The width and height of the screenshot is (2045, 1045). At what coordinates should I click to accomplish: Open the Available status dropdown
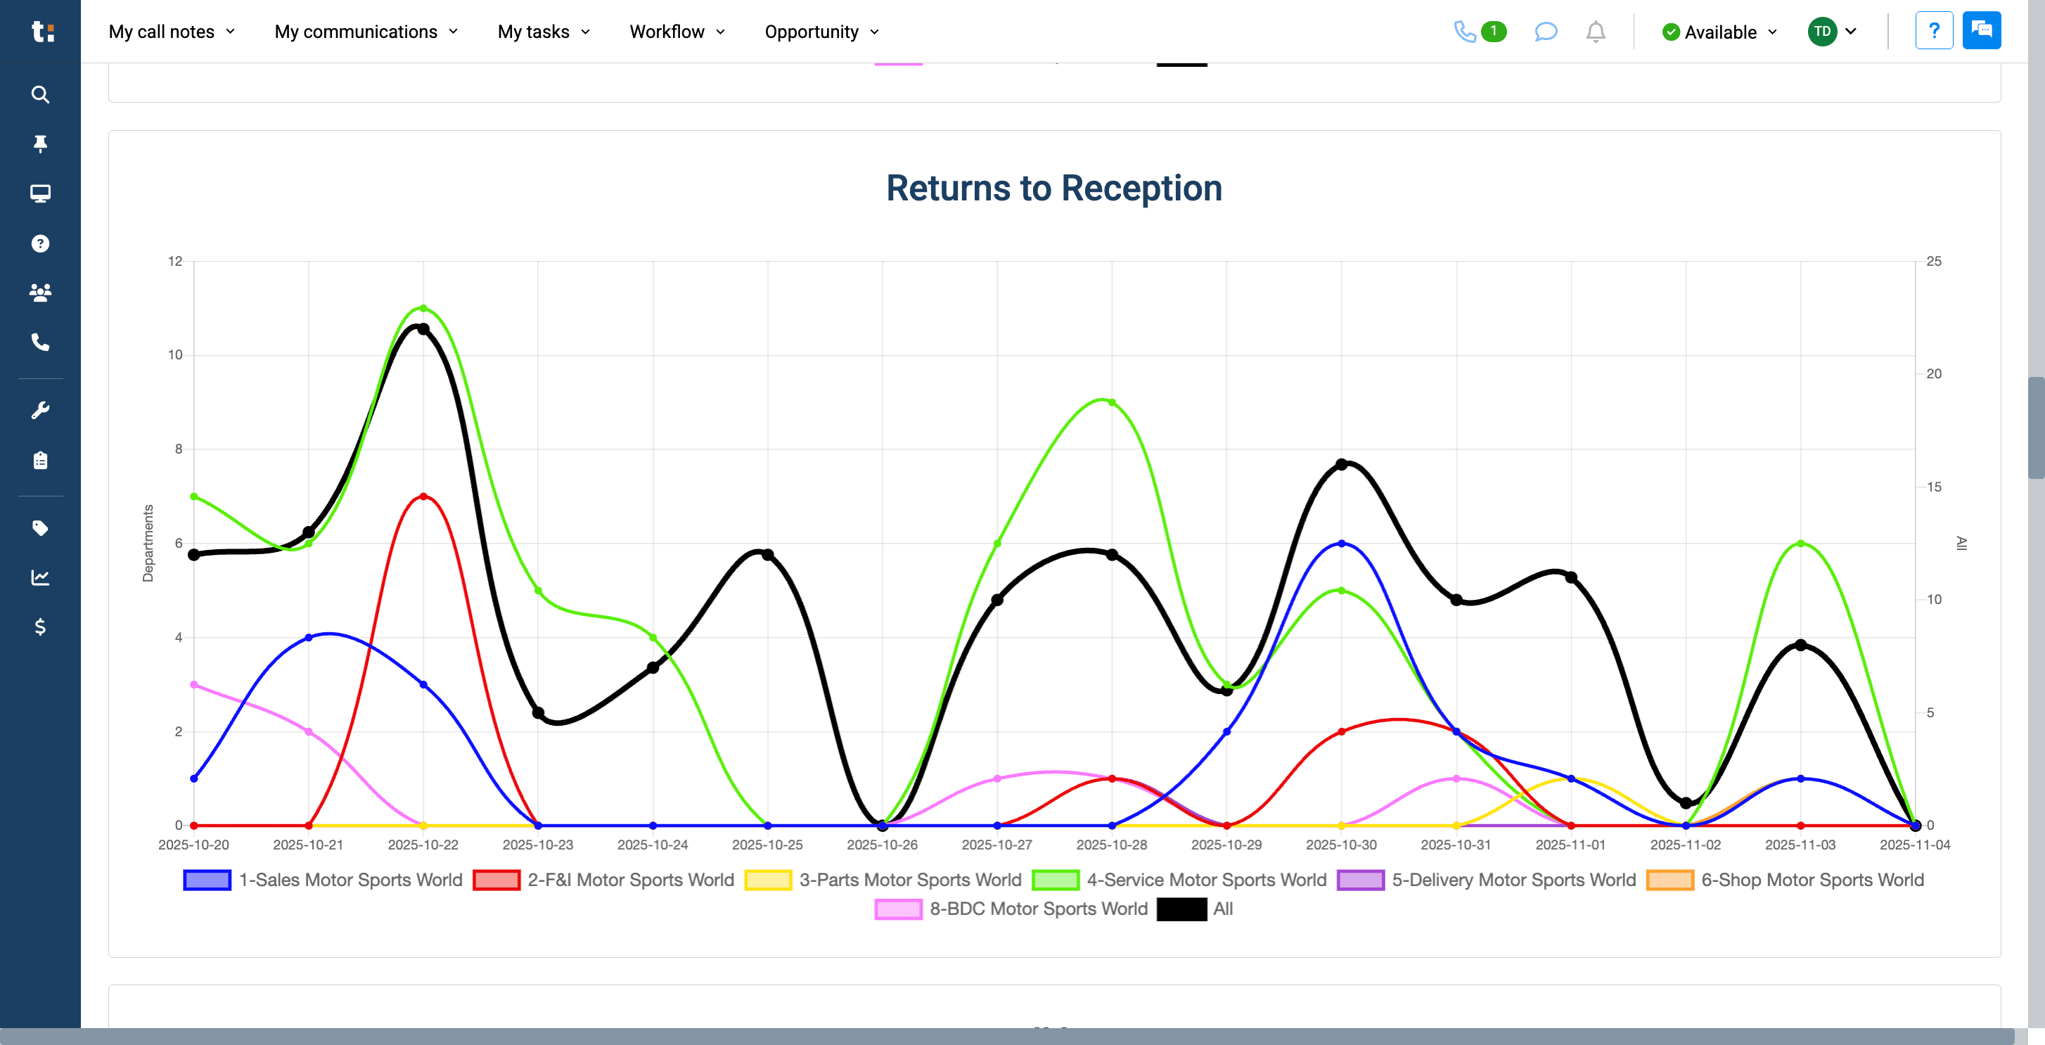[x=1719, y=32]
